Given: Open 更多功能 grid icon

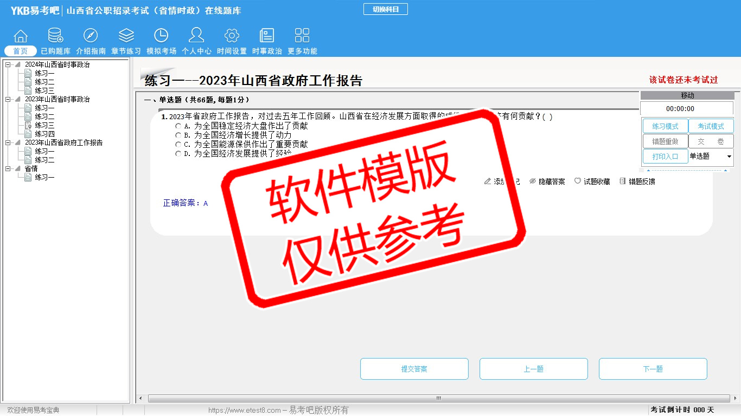Looking at the screenshot, I should click(302, 36).
